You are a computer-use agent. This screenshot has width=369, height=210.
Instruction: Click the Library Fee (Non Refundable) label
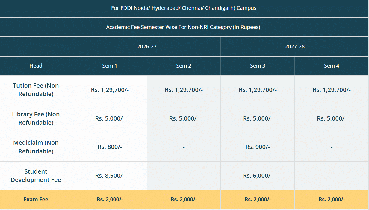point(36,118)
